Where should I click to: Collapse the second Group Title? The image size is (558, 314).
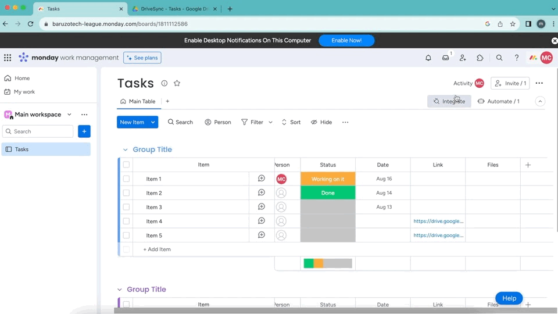120,290
